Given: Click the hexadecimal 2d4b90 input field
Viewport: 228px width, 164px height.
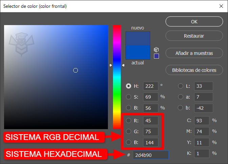Looking at the screenshot, I should (x=151, y=155).
